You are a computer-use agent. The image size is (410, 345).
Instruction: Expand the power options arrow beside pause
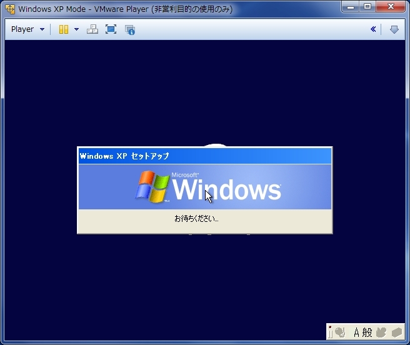point(77,29)
